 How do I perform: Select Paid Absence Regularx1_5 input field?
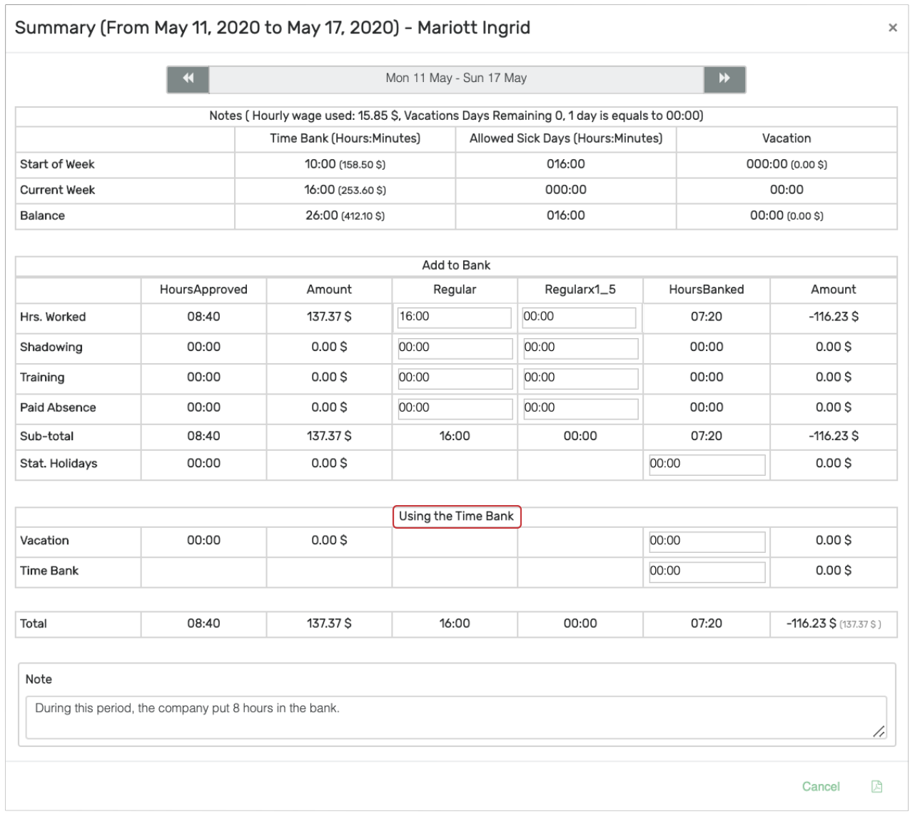pyautogui.click(x=580, y=408)
